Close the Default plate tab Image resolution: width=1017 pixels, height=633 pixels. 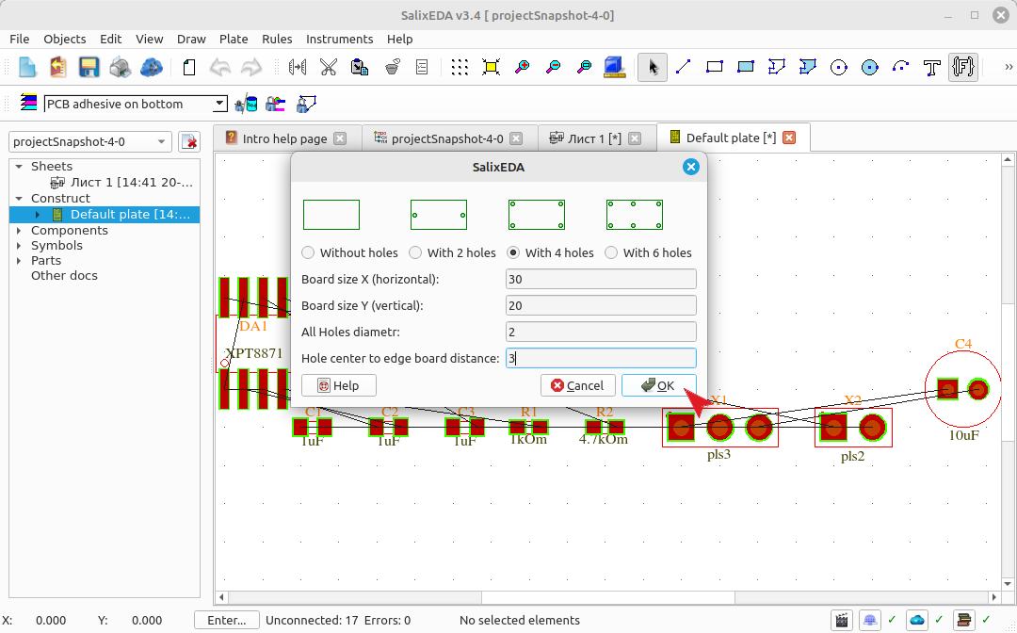pos(789,138)
